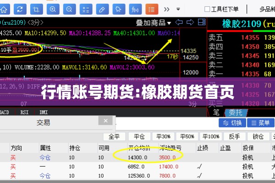Click the MA20:14288.25 indicator label
The image size is (275, 183).
pos(90,33)
